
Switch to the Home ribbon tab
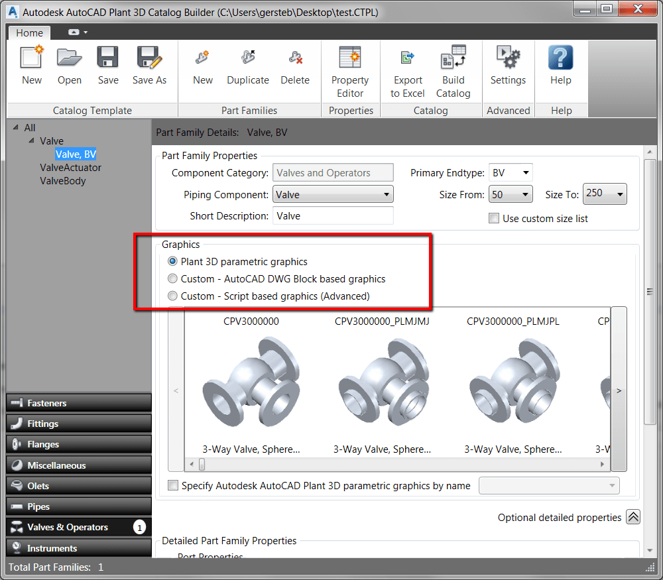pos(29,33)
